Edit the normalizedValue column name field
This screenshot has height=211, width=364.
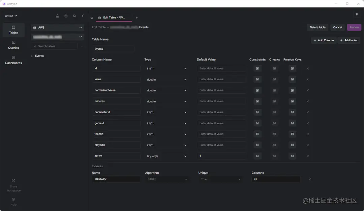pyautogui.click(x=116, y=90)
